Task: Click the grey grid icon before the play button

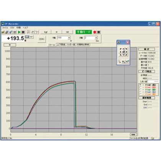Action: (15, 32)
